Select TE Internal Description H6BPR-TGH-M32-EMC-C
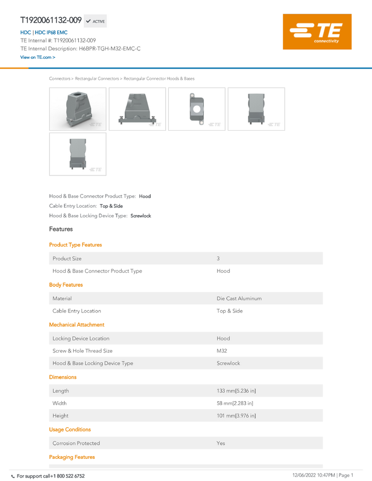 pos(80,49)
